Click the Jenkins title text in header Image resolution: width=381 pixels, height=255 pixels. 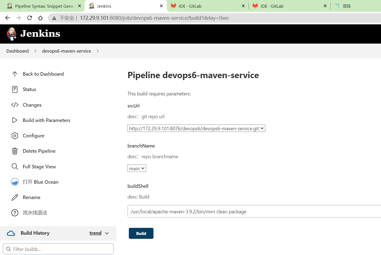(40, 33)
